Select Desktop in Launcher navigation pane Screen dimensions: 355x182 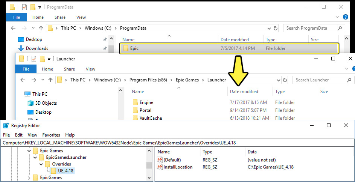pyautogui.click(x=40, y=112)
